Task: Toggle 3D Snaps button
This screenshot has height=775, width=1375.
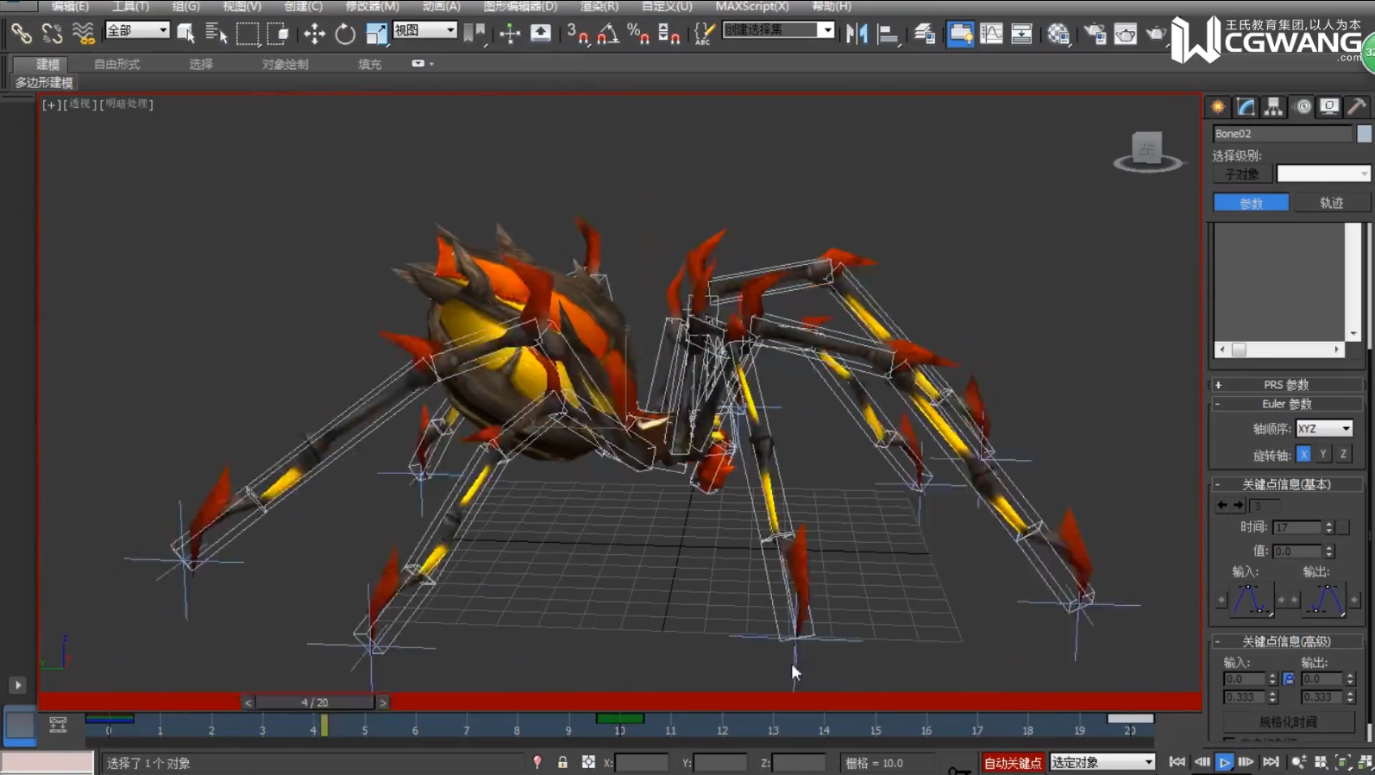Action: coord(577,34)
